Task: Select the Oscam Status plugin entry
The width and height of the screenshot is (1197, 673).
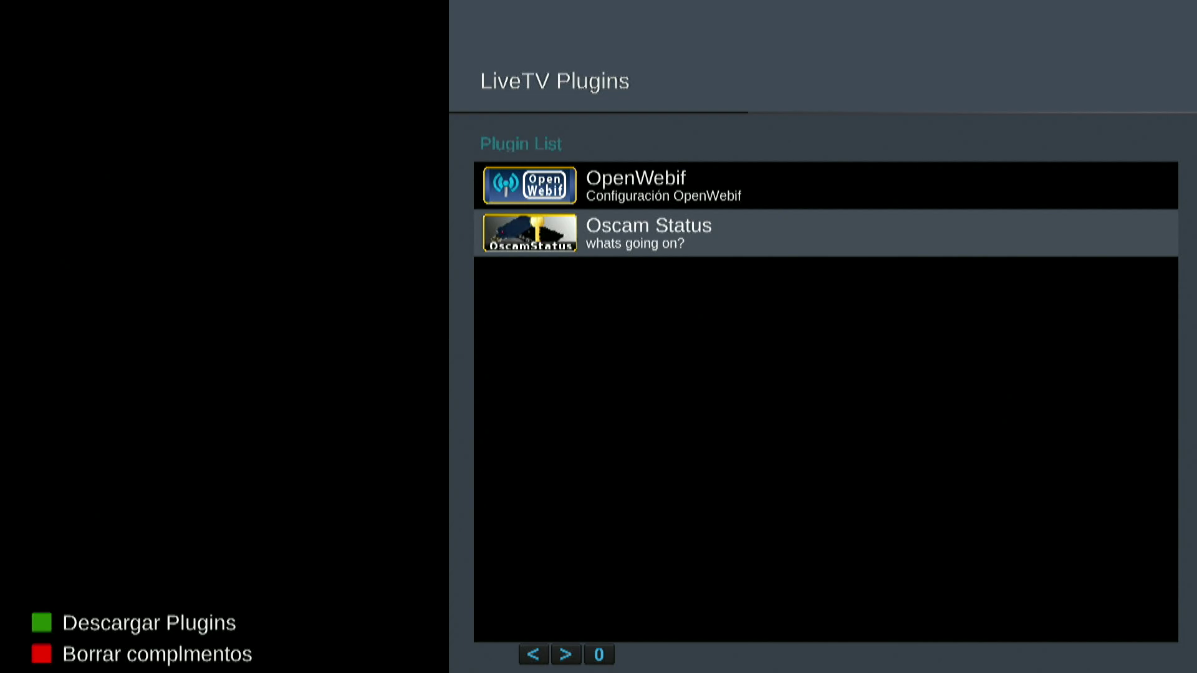Action: point(648,226)
